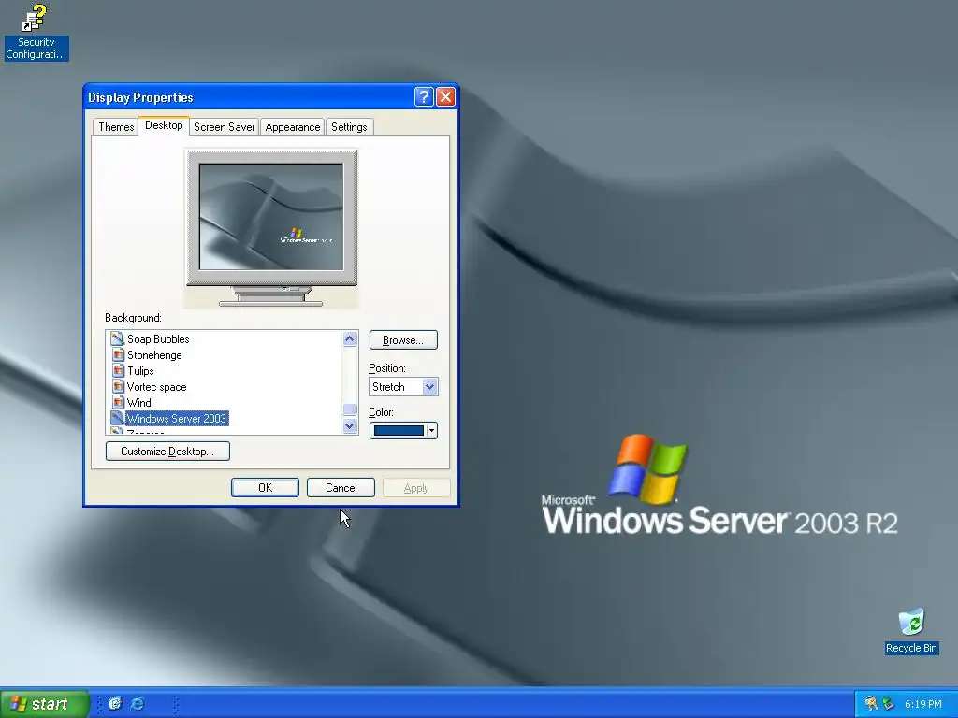
Task: Go to the Settings tab
Action: pos(349,127)
